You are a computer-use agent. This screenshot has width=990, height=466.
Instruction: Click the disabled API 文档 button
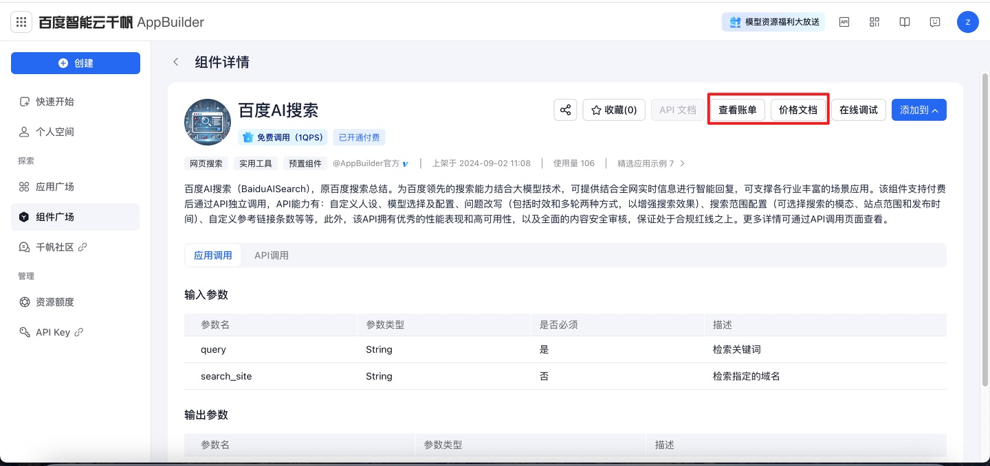pos(677,110)
